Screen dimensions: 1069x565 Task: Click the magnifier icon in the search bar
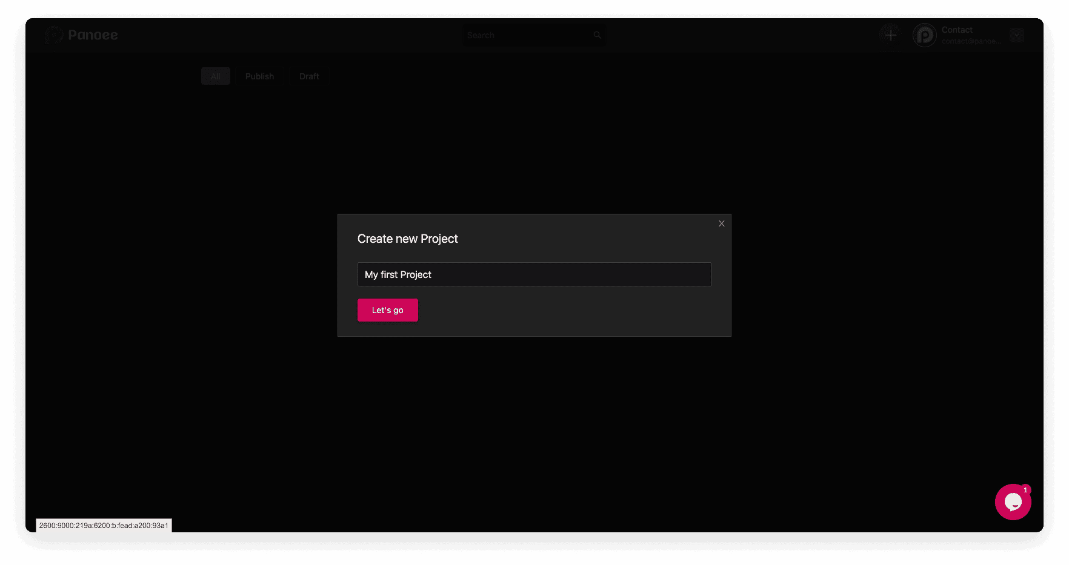[597, 35]
